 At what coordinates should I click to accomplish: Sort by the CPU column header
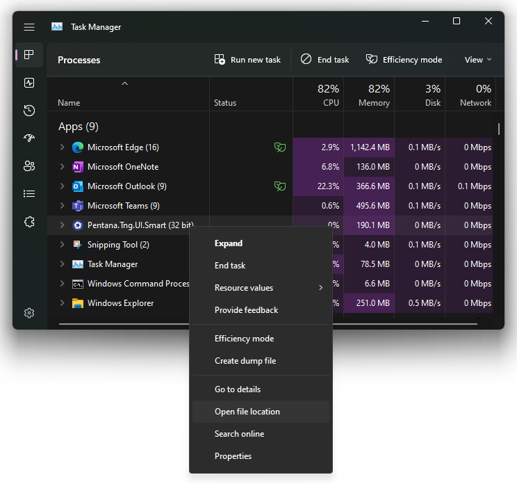(318, 94)
